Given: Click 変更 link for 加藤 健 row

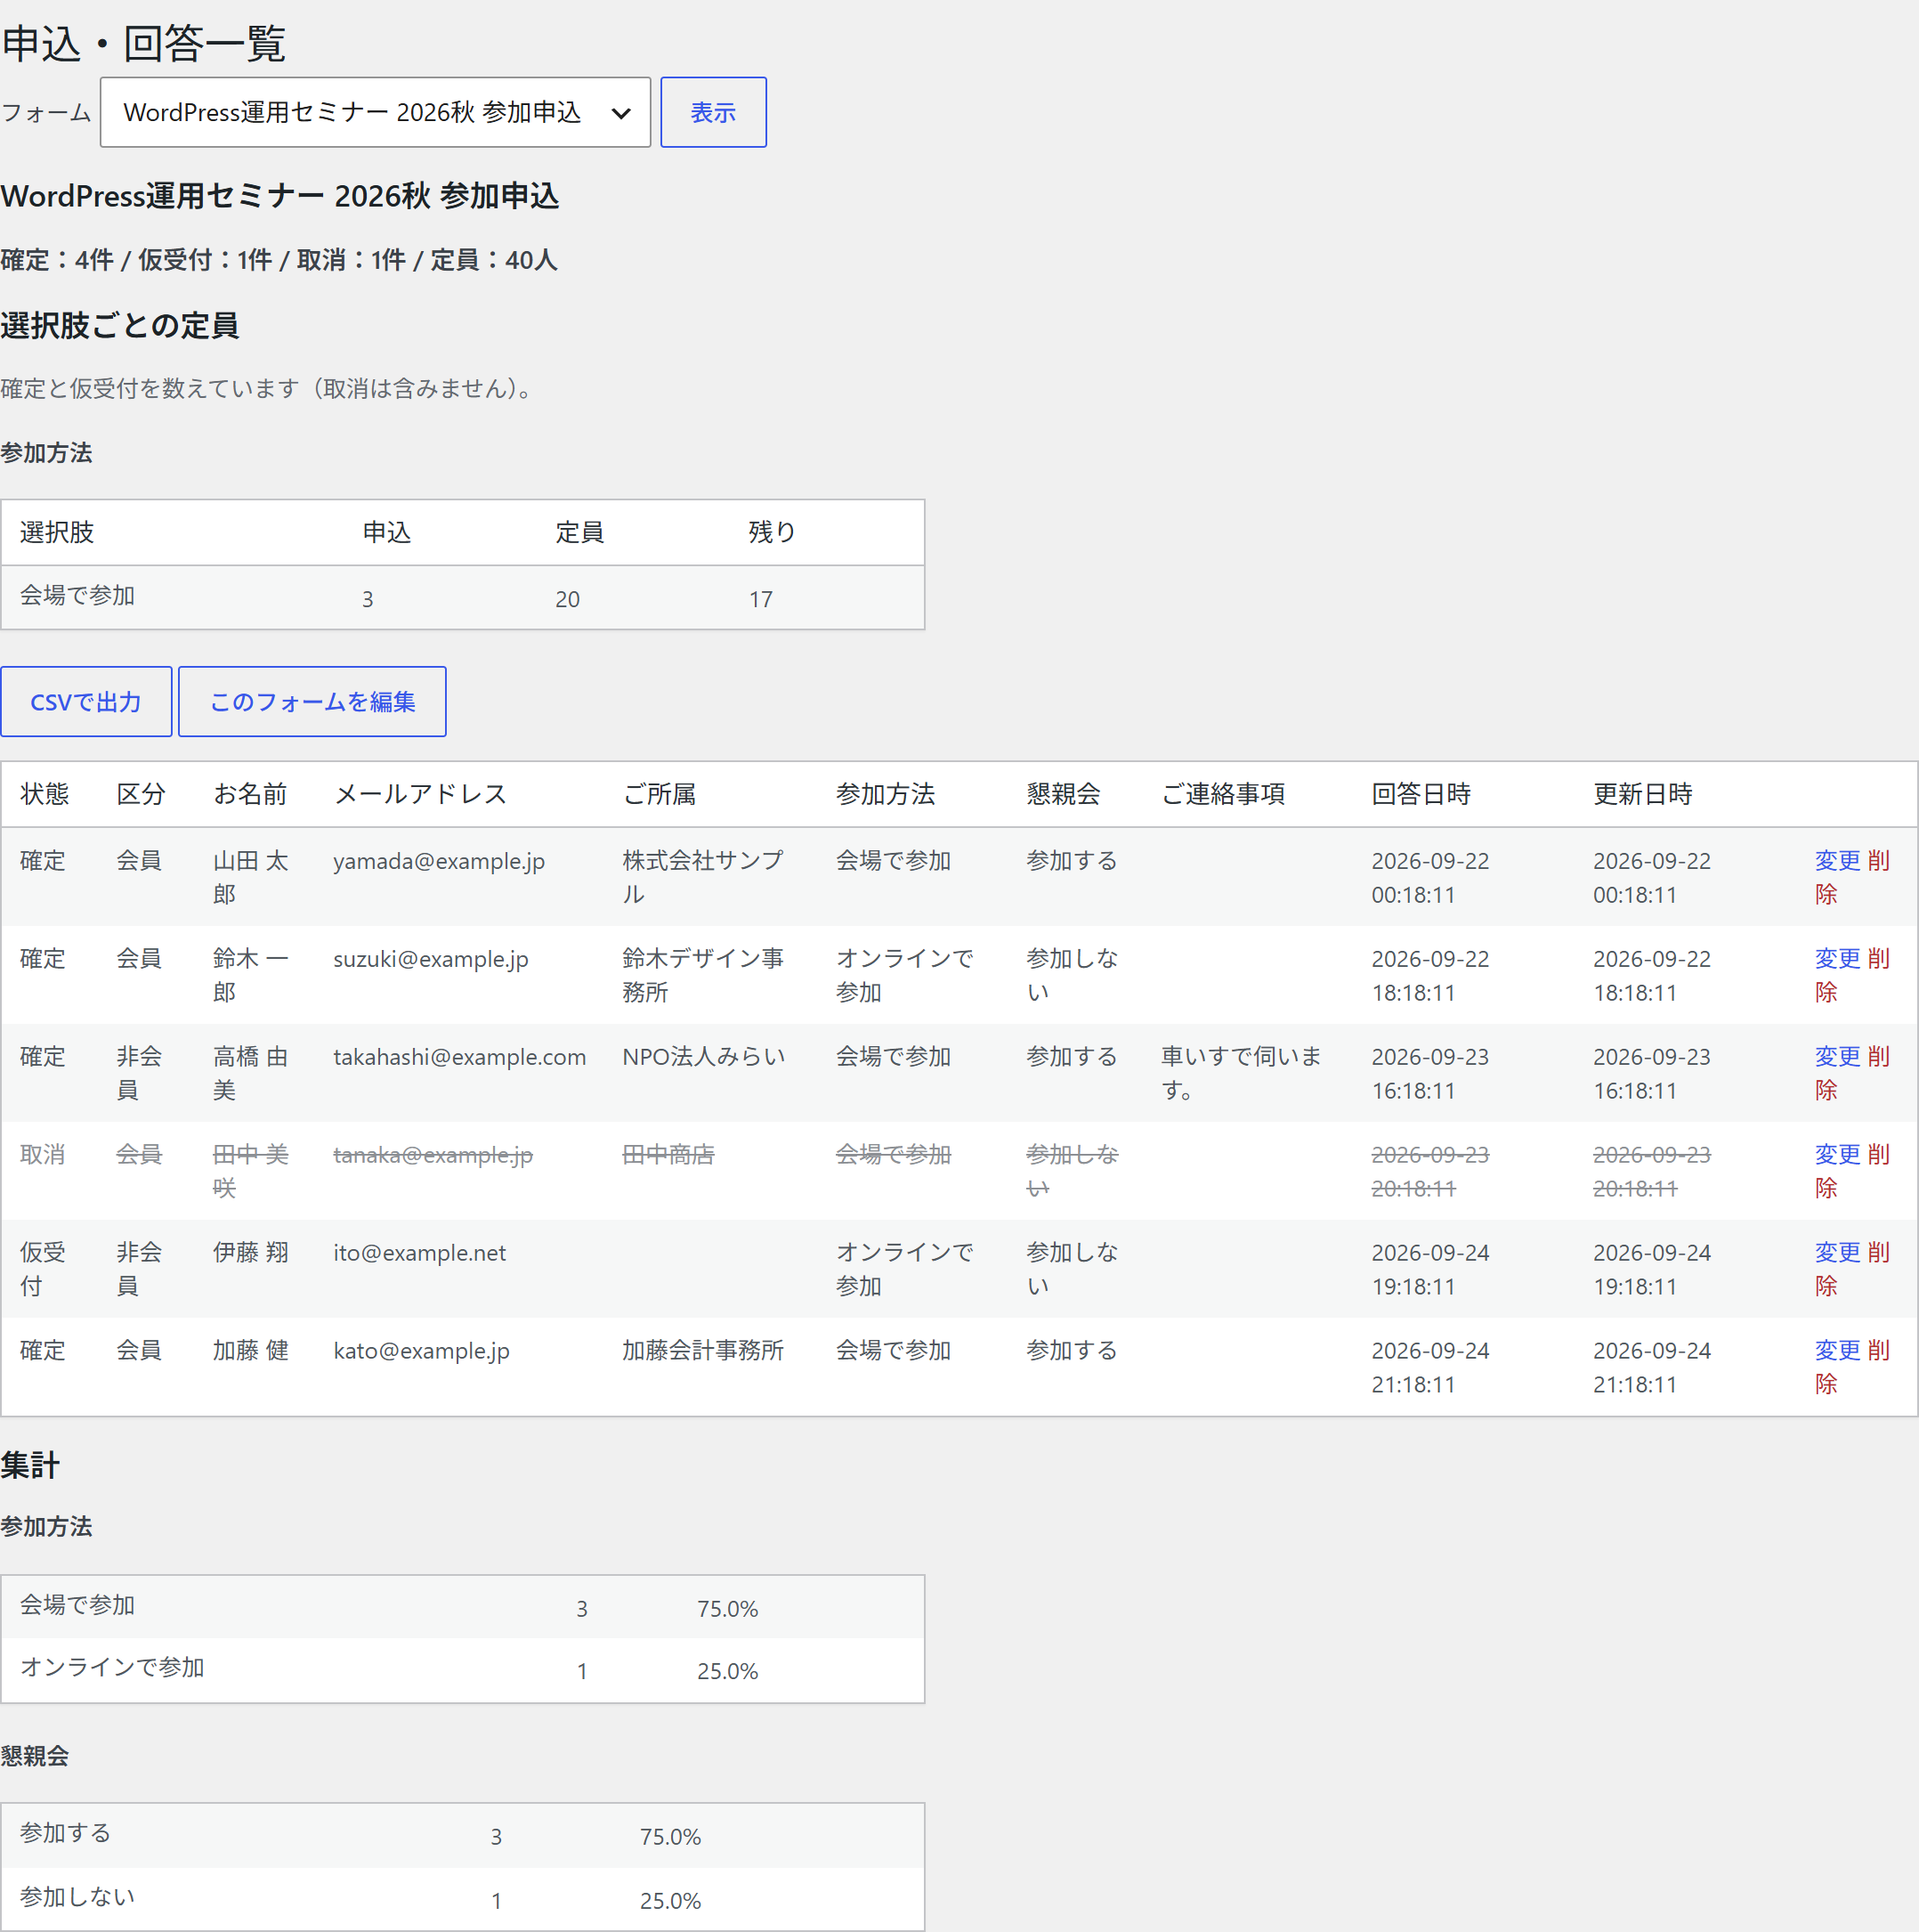Looking at the screenshot, I should tap(1837, 1350).
